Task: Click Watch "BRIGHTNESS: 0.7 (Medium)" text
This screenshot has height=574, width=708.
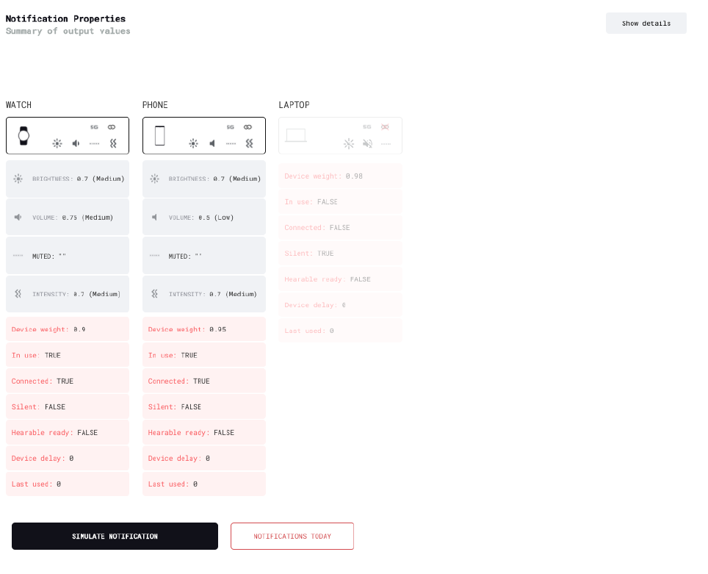Action: pos(78,179)
